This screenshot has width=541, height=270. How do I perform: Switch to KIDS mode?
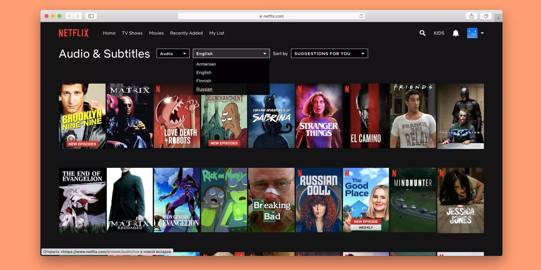coord(439,33)
